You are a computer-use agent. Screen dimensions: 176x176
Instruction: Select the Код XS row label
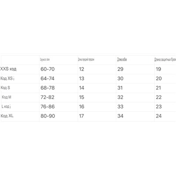coord(7,78)
